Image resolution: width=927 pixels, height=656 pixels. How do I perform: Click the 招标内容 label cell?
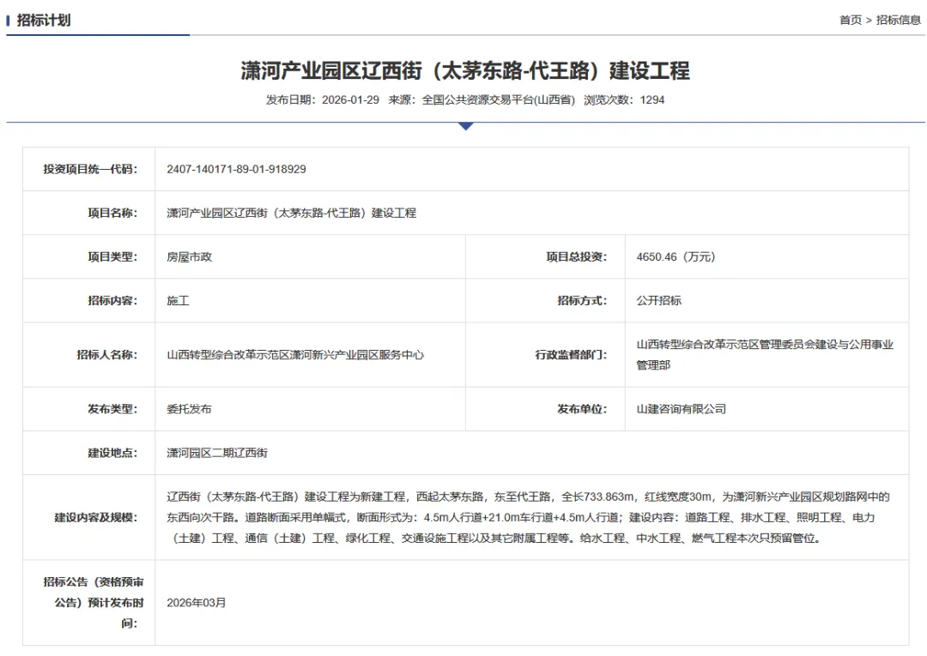[89, 300]
